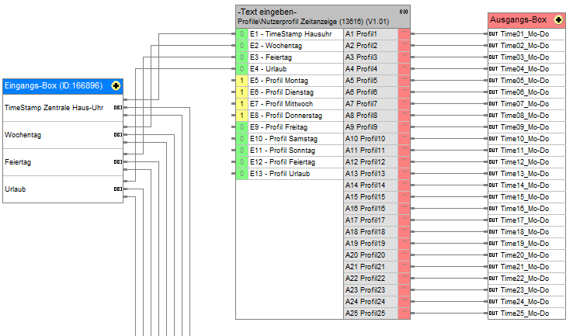Click the OBJ icon next to Wochentag
This screenshot has height=336, width=573.
click(x=117, y=135)
